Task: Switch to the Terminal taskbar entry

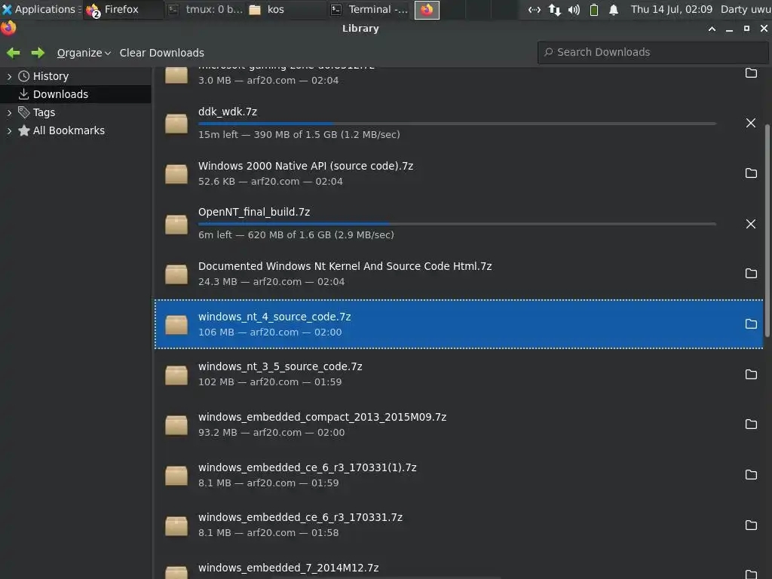Action: pyautogui.click(x=369, y=9)
